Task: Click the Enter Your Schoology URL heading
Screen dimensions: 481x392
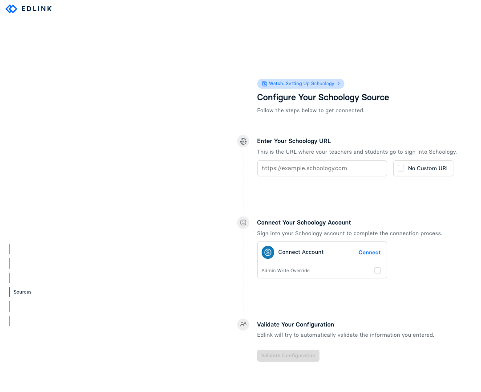Action: click(x=294, y=141)
